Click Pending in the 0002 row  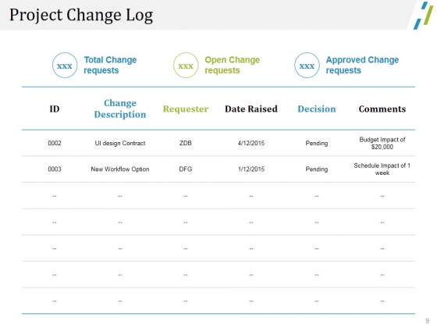pos(317,144)
